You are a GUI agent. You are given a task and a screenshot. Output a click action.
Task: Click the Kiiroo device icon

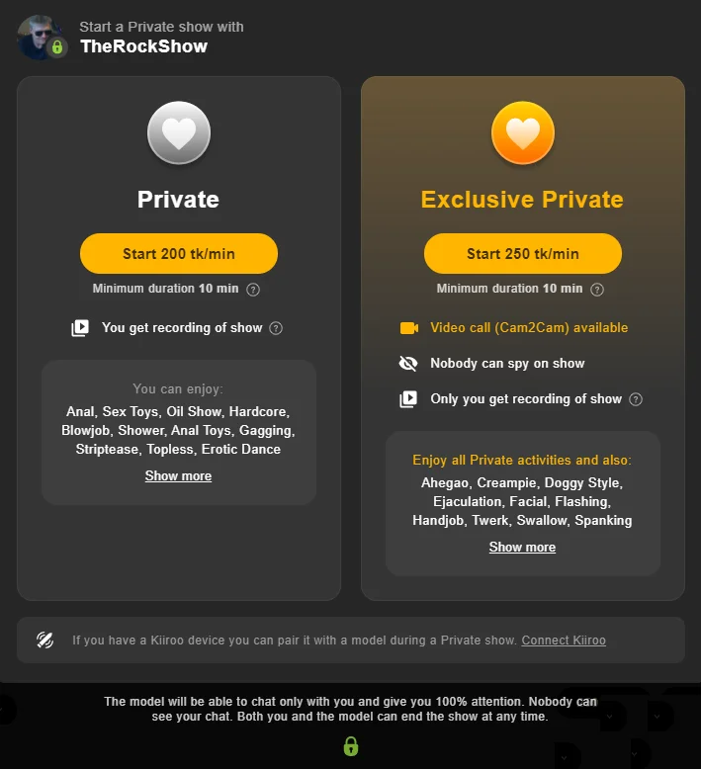(x=45, y=641)
